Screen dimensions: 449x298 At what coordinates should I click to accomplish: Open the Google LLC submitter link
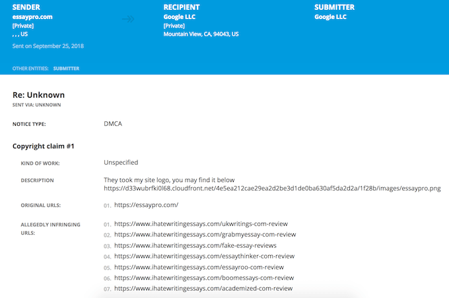click(x=330, y=17)
